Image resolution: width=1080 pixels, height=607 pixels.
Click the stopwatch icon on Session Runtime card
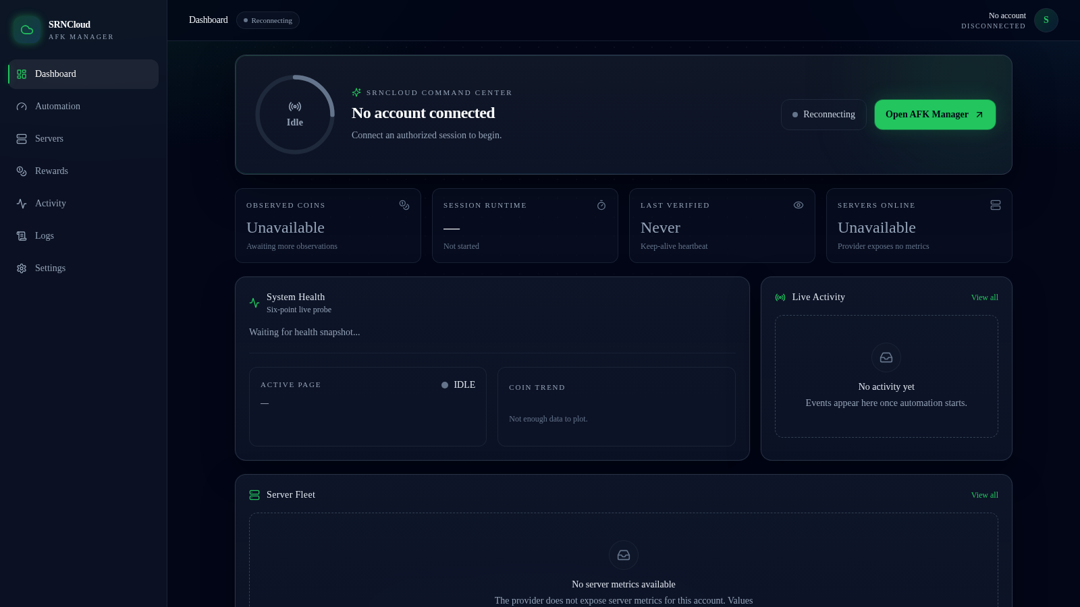click(x=601, y=205)
